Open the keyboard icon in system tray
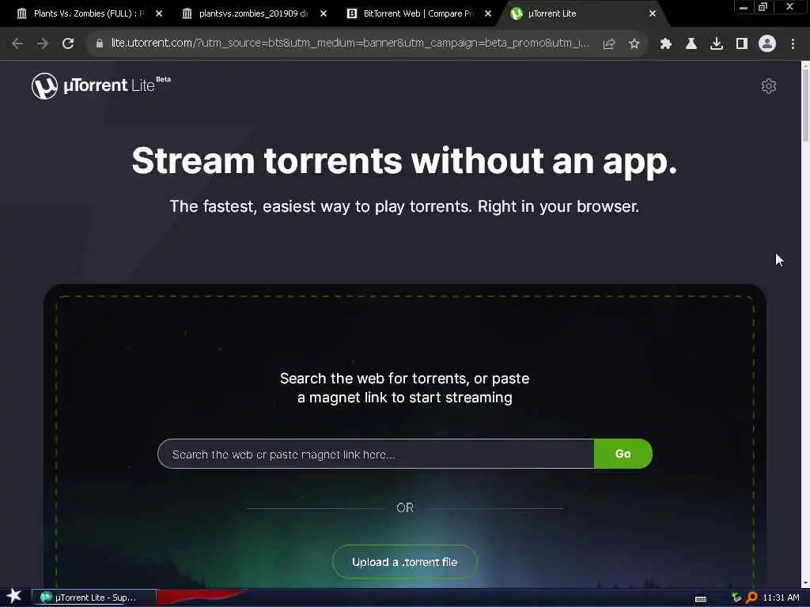Viewport: 810px width, 607px height. click(701, 598)
